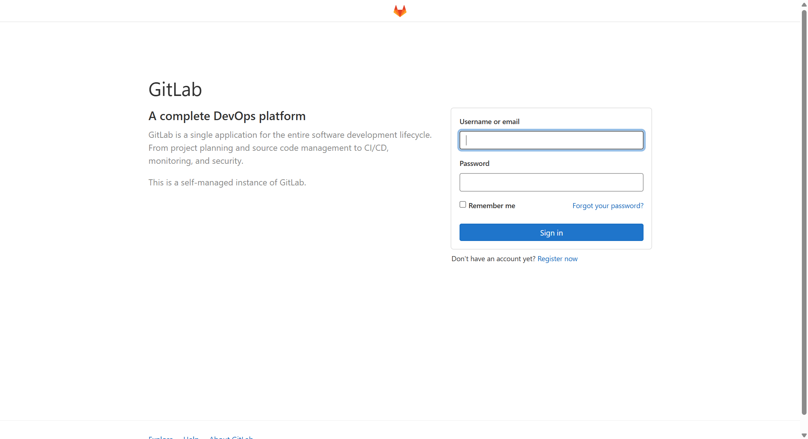Screen dimensions: 808x439
Task: Focus the Username or email field
Action: 551,140
